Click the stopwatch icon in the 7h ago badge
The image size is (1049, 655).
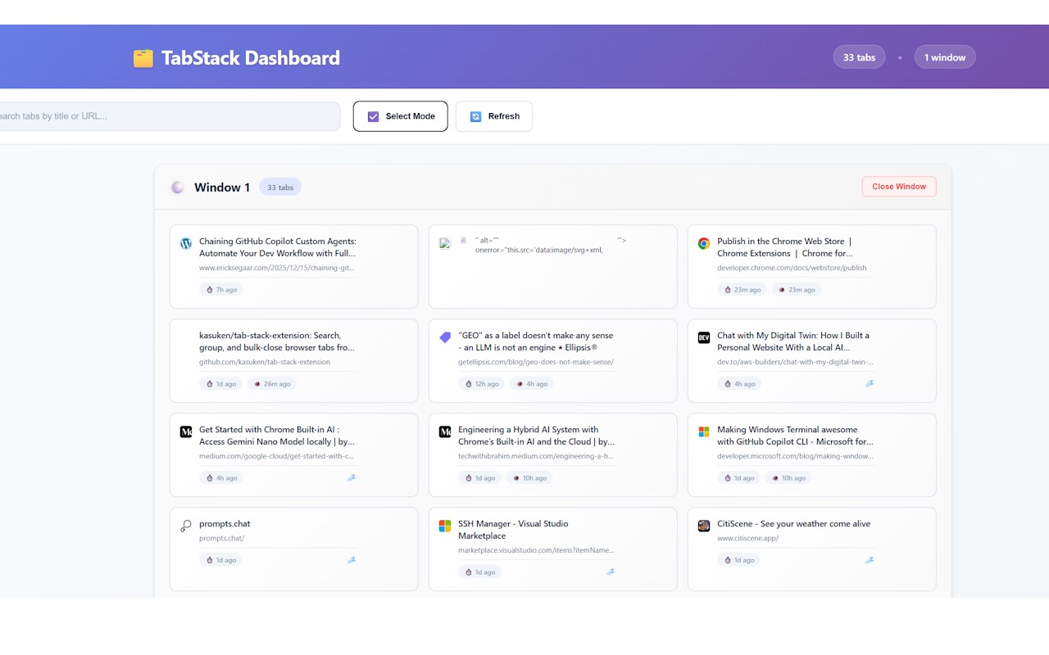tap(210, 290)
